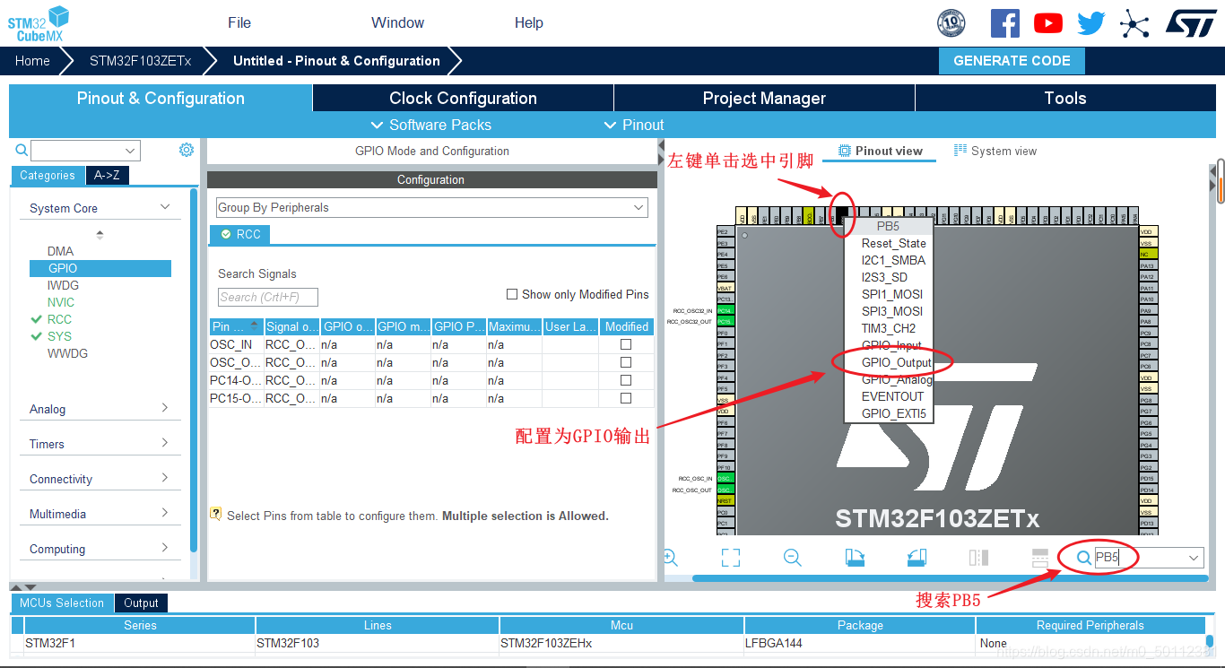Check Modified box for OSC_O... row
The image size is (1225, 668).
coord(626,362)
